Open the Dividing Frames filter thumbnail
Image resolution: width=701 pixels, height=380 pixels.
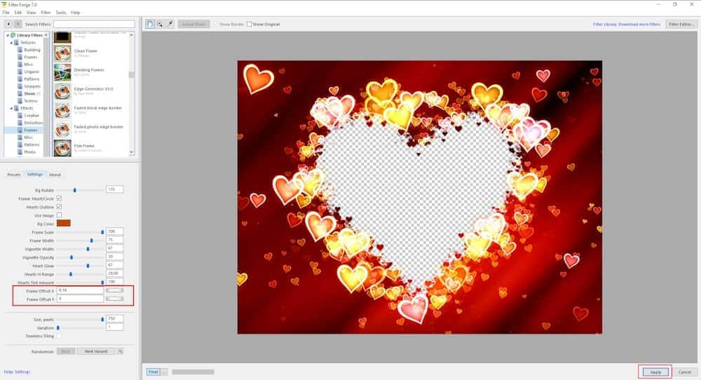point(62,72)
